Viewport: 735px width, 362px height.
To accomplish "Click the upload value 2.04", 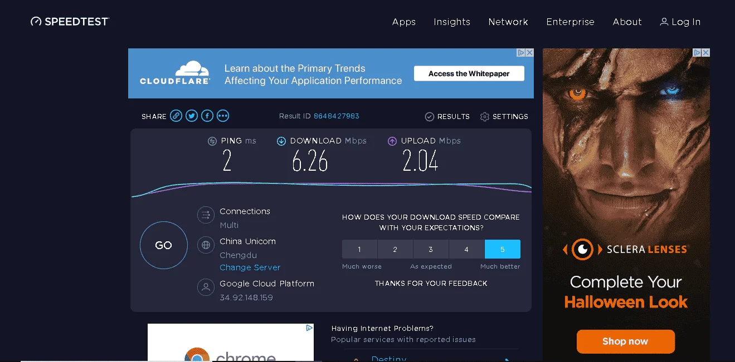I will coord(420,161).
